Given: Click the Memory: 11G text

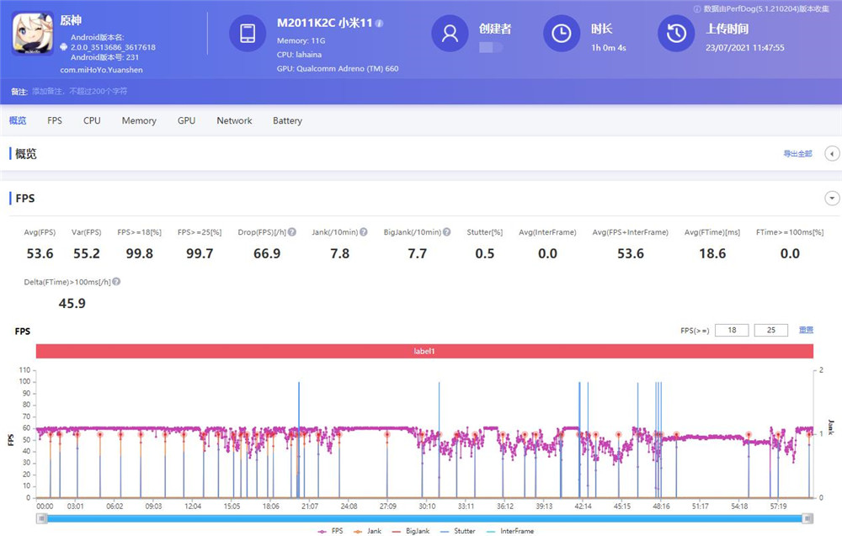Looking at the screenshot, I should pos(301,40).
